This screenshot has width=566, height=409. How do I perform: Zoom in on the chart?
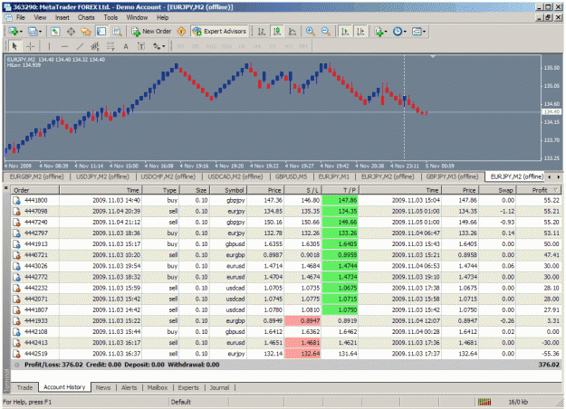pos(310,32)
